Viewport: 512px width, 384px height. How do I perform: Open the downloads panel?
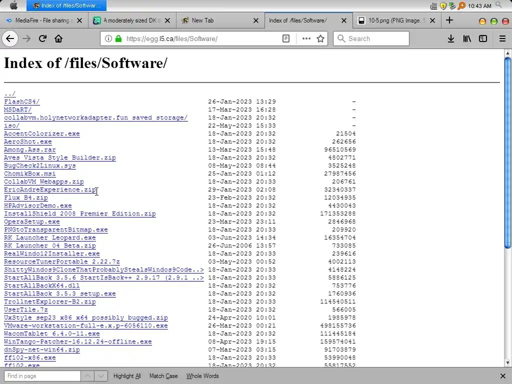pyautogui.click(x=450, y=38)
